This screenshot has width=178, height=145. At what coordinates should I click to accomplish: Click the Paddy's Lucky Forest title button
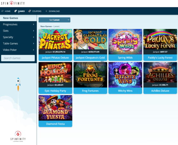click(x=160, y=58)
